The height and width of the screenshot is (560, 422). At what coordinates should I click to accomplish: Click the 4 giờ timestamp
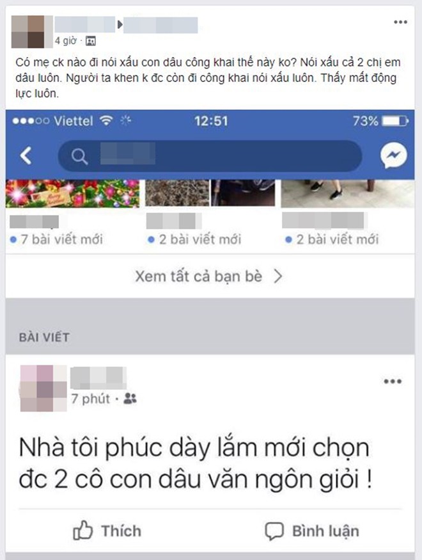[x=66, y=41]
